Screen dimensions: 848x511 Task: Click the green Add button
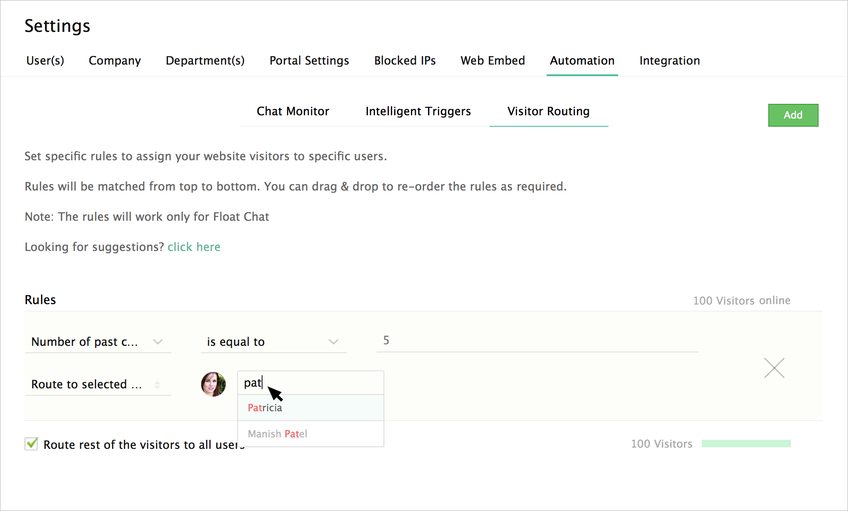(793, 115)
